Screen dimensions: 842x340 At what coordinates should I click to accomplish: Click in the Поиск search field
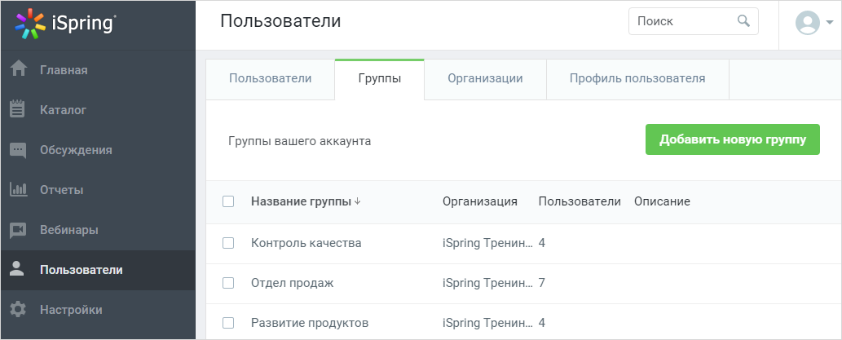694,21
